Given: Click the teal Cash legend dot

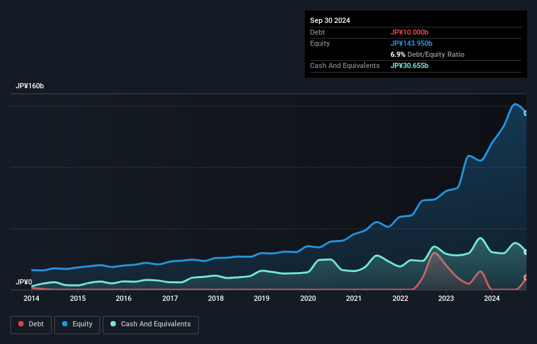Looking at the screenshot, I should [113, 324].
